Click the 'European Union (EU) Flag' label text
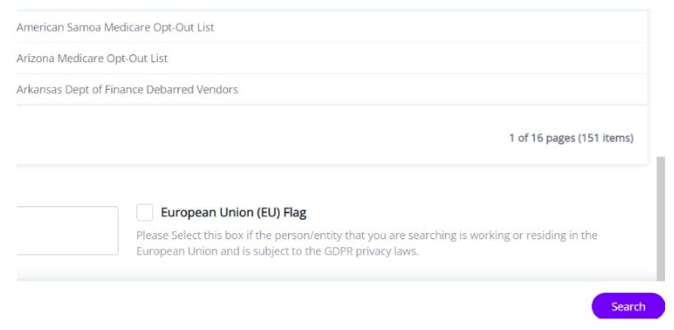The height and width of the screenshot is (330, 674). tap(234, 213)
